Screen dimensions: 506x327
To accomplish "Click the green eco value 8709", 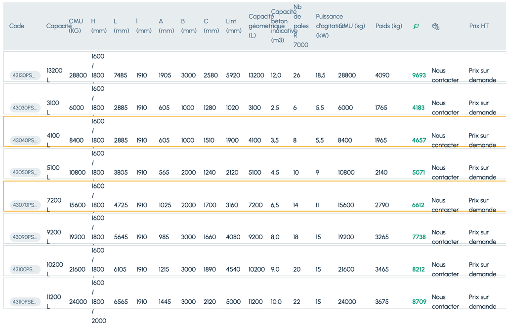I will [419, 301].
